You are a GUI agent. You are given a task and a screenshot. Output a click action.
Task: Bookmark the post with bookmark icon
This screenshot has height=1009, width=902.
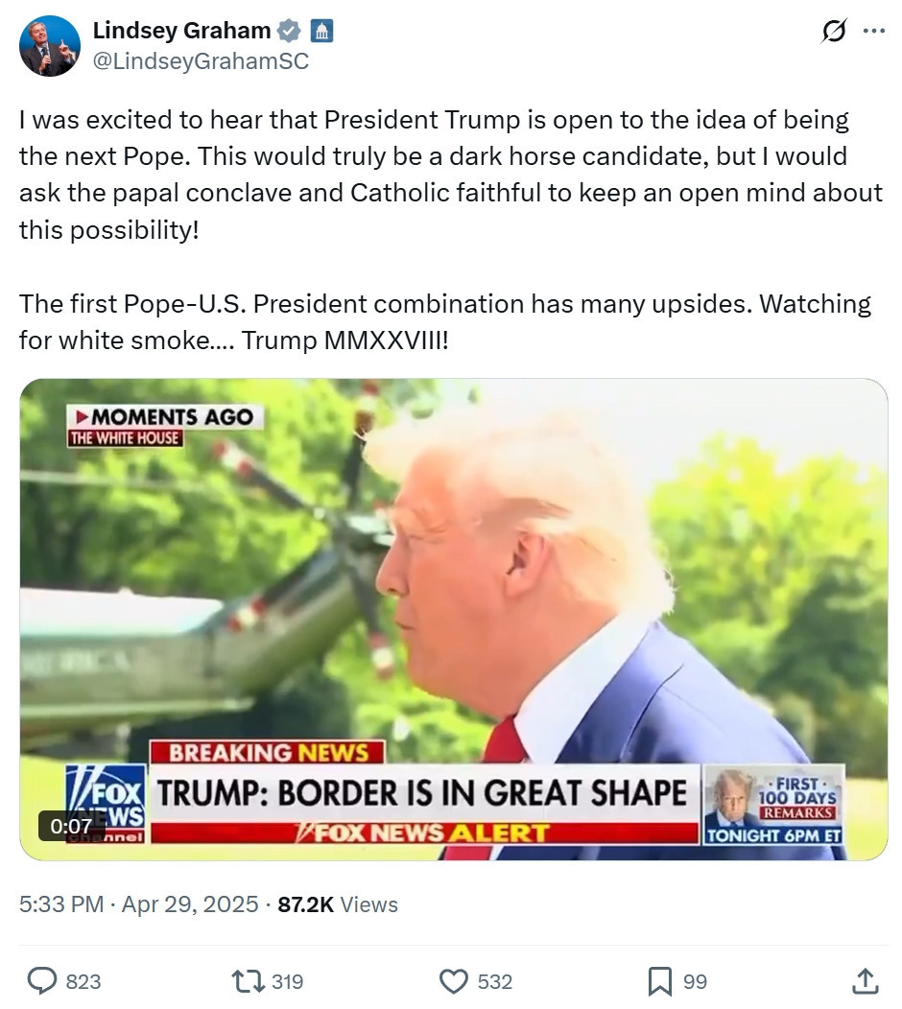coord(659,981)
